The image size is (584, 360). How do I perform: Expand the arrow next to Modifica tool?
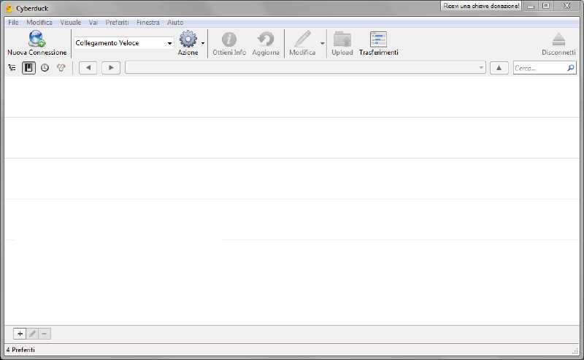322,43
